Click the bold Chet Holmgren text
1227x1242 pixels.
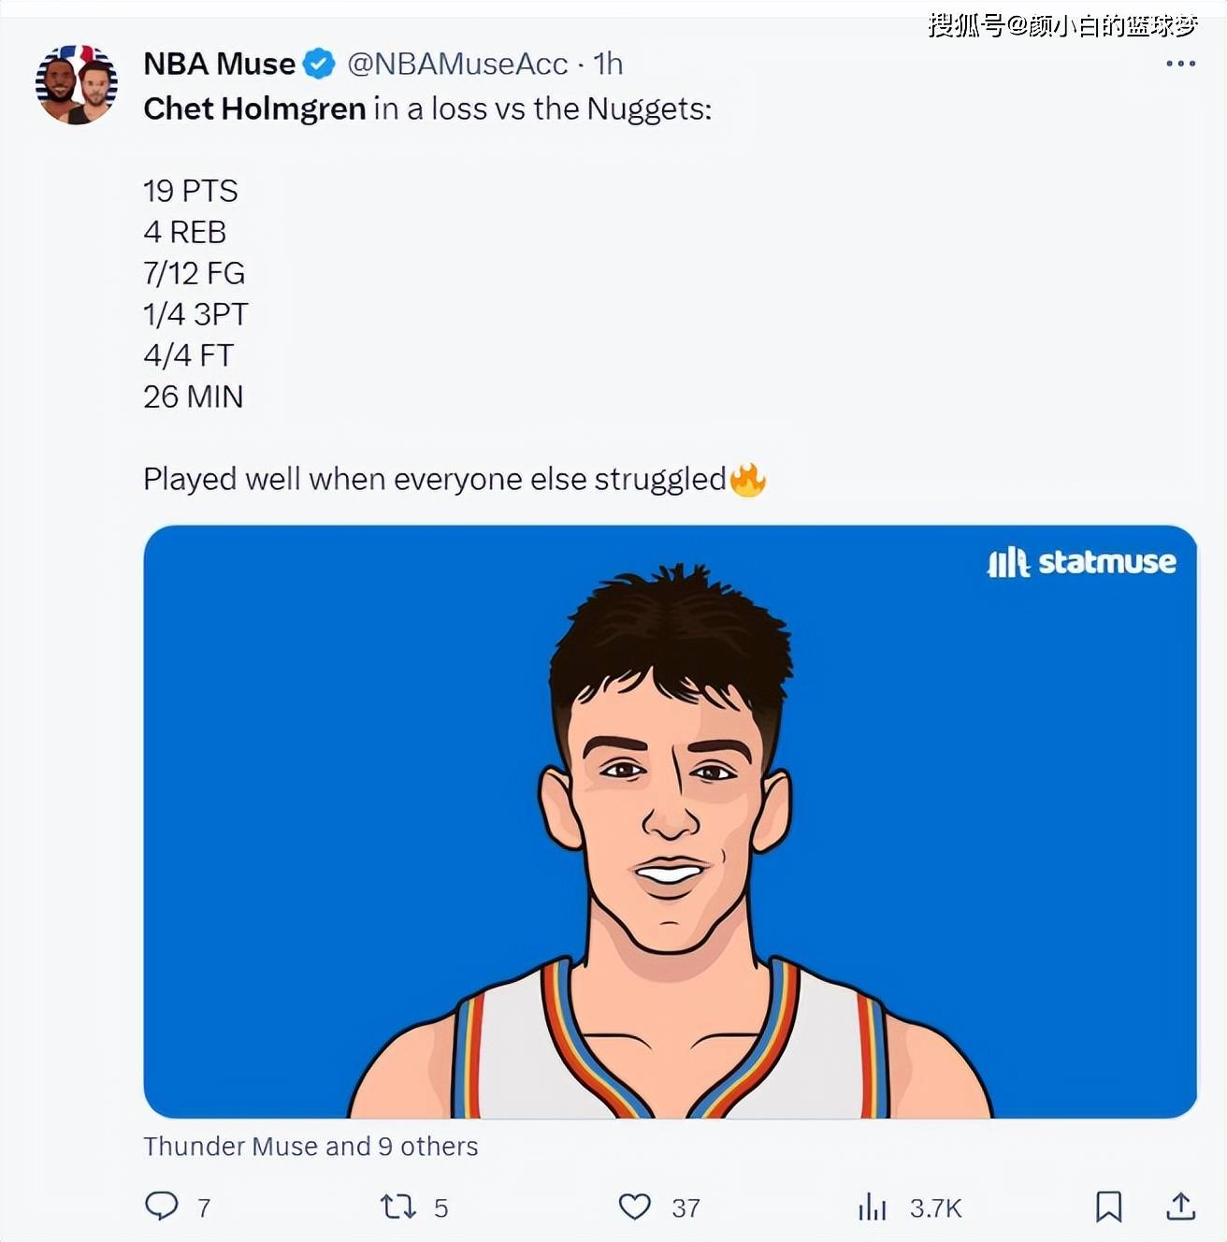click(x=254, y=109)
